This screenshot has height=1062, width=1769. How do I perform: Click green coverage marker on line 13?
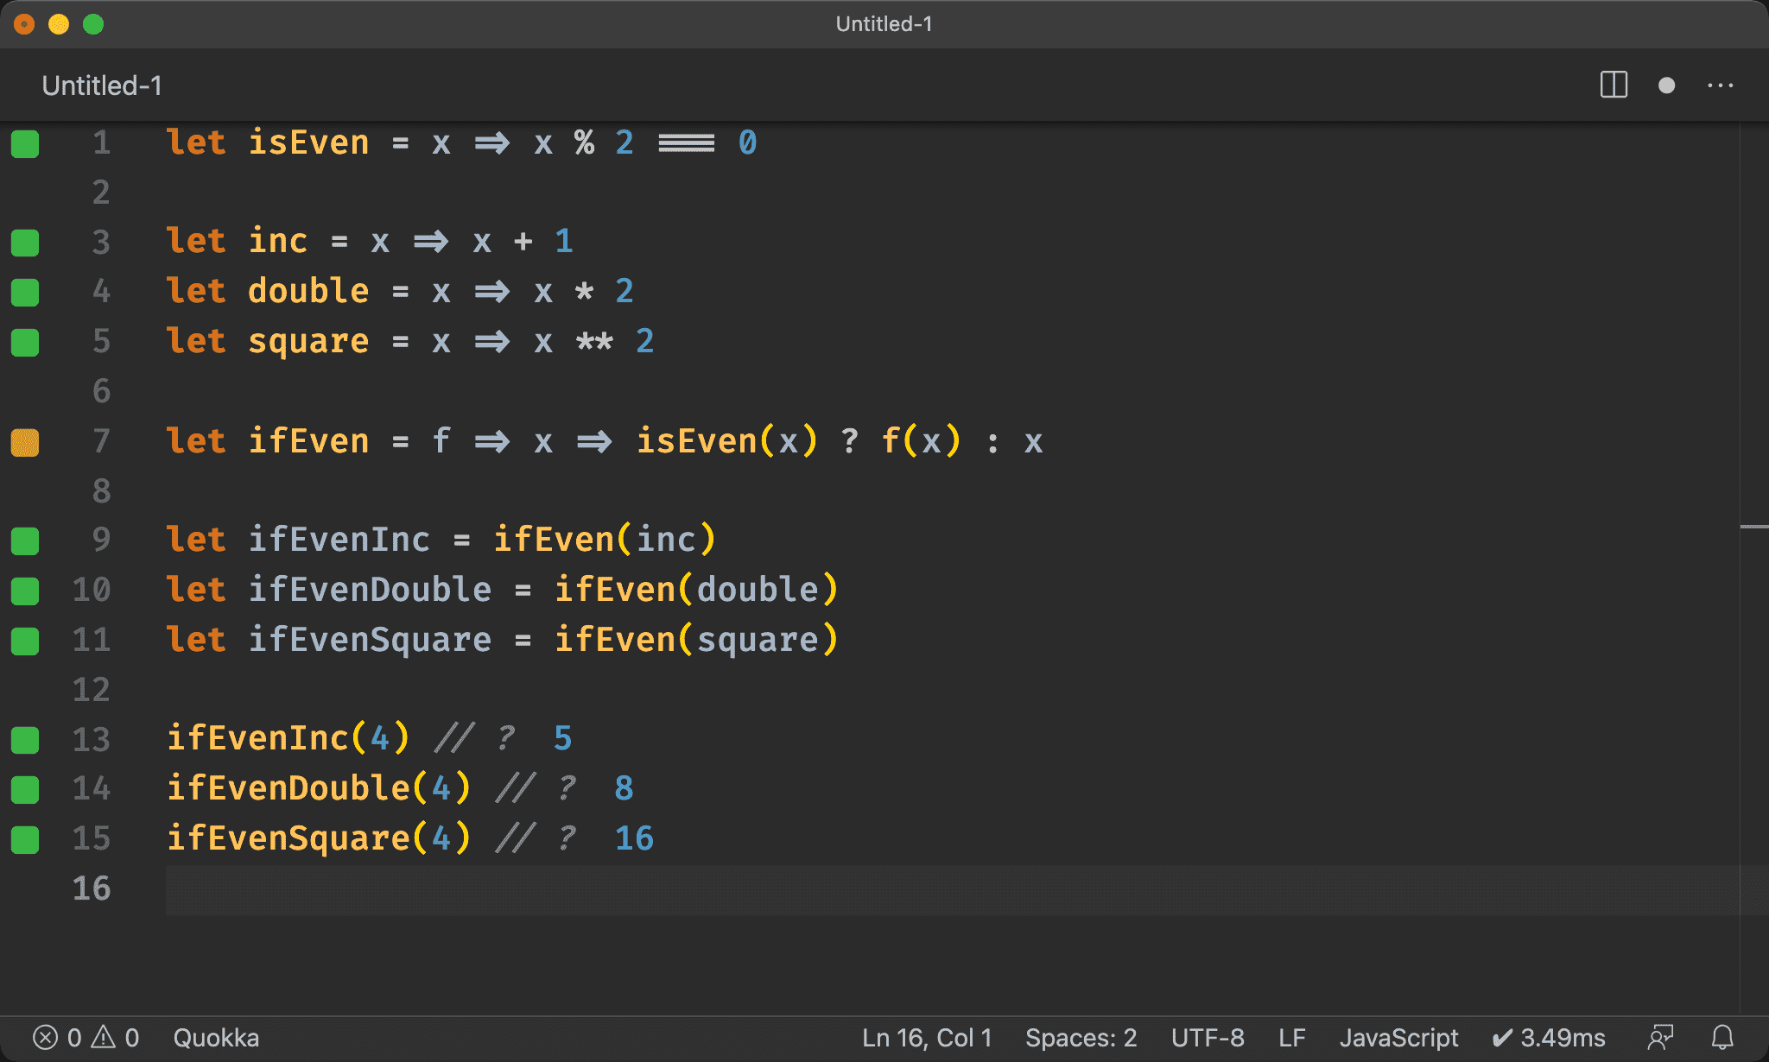(x=25, y=740)
